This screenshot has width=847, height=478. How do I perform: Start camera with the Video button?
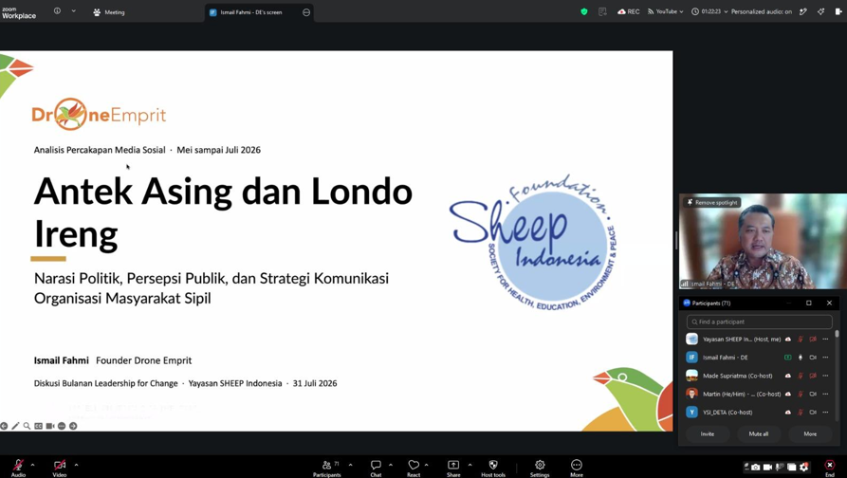click(60, 468)
